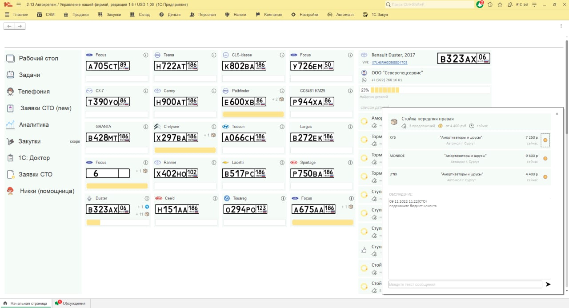Click the message input Введите текст сообщения
The image size is (569, 308).
coord(465,284)
